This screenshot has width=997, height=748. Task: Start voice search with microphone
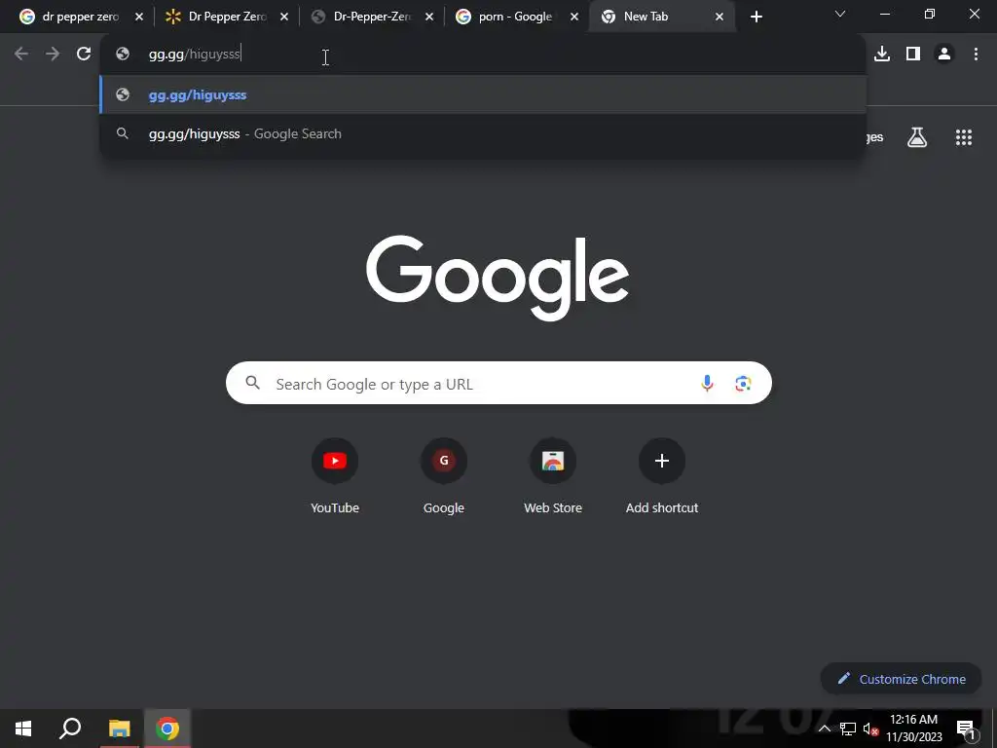(x=707, y=383)
